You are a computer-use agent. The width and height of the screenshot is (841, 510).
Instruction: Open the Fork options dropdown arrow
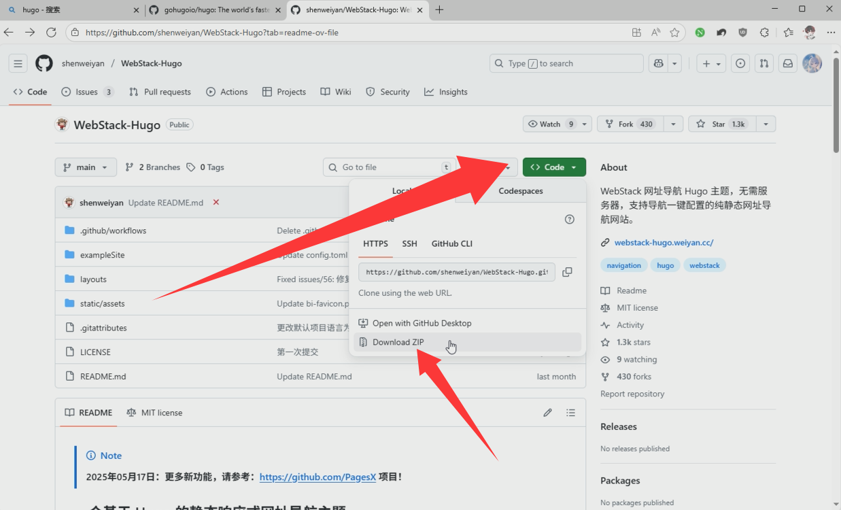(673, 124)
